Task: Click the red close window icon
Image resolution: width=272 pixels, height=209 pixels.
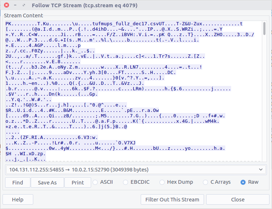Action: click(6, 6)
